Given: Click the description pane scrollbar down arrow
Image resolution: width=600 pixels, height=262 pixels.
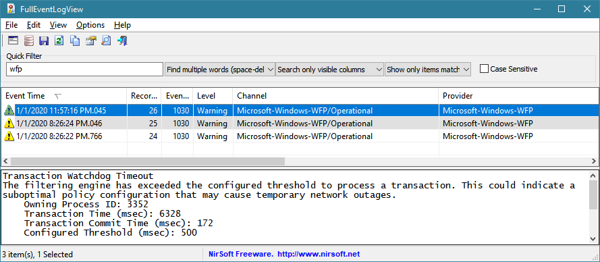Looking at the screenshot, I should click(593, 238).
